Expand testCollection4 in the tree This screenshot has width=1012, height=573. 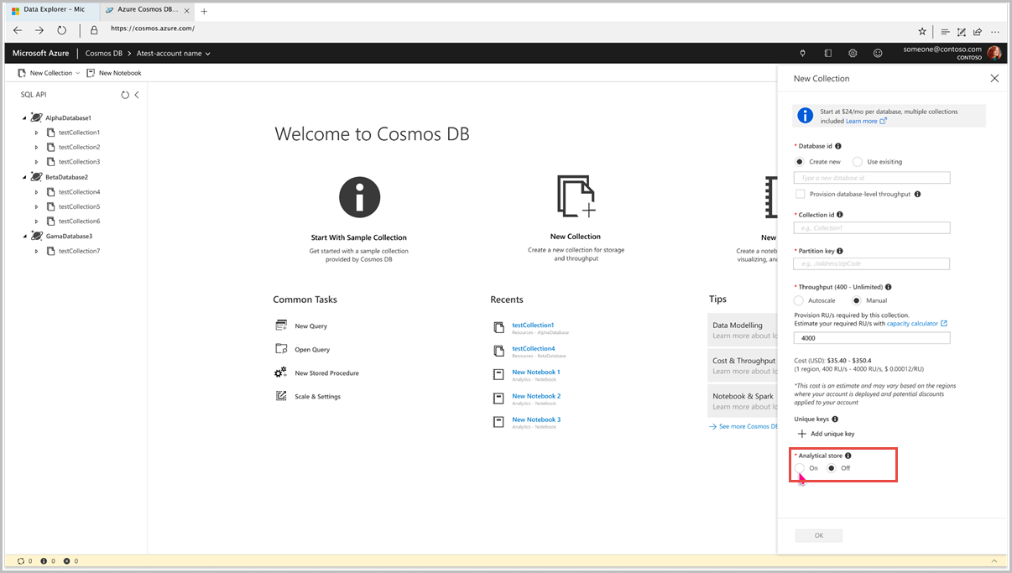coord(37,192)
